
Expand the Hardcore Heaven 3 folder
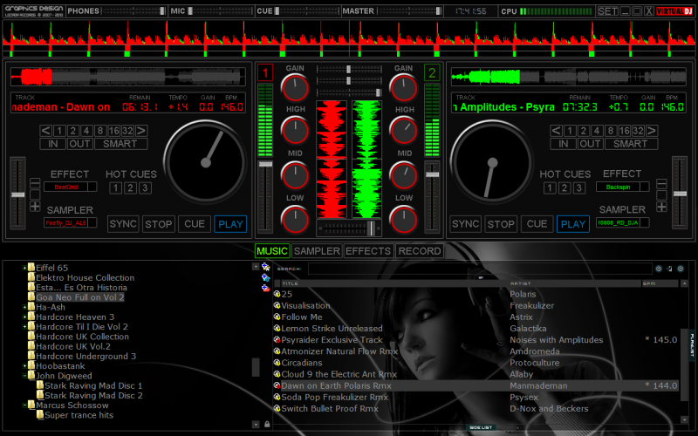[x=24, y=317]
